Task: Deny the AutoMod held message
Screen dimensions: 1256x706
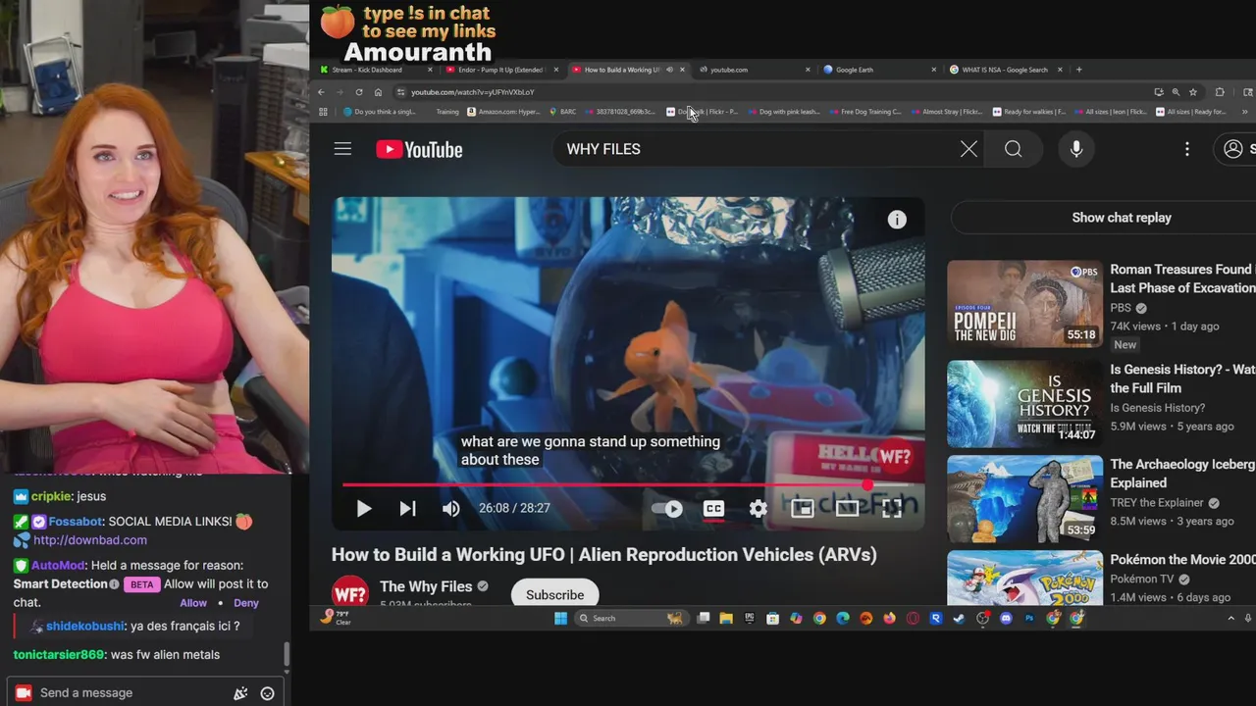Action: 246,603
